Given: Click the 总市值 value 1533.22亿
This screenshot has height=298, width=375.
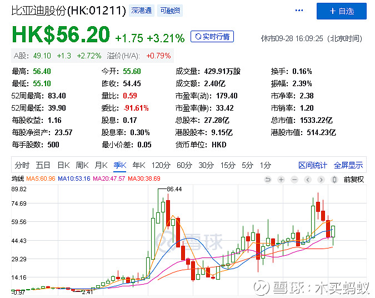Looking at the screenshot, I should [317, 120].
